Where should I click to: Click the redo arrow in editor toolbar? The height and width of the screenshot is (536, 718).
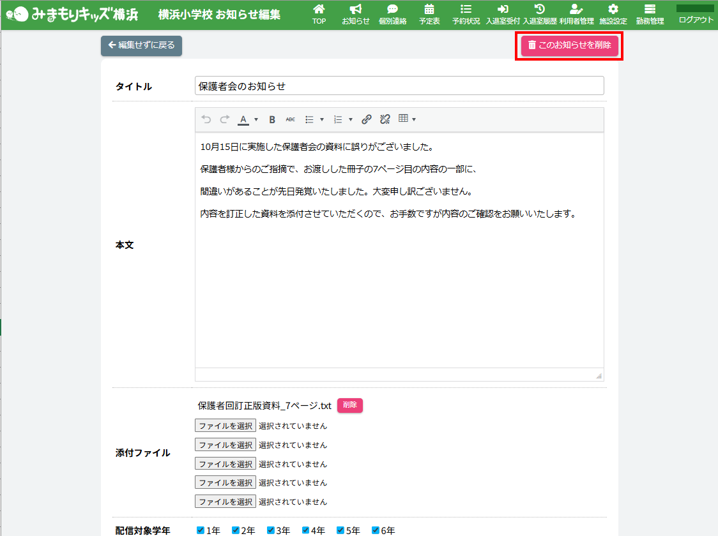click(224, 119)
